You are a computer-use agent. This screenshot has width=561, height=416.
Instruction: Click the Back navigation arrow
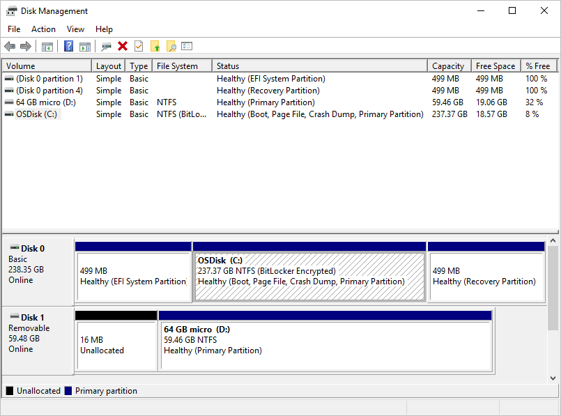(x=9, y=46)
